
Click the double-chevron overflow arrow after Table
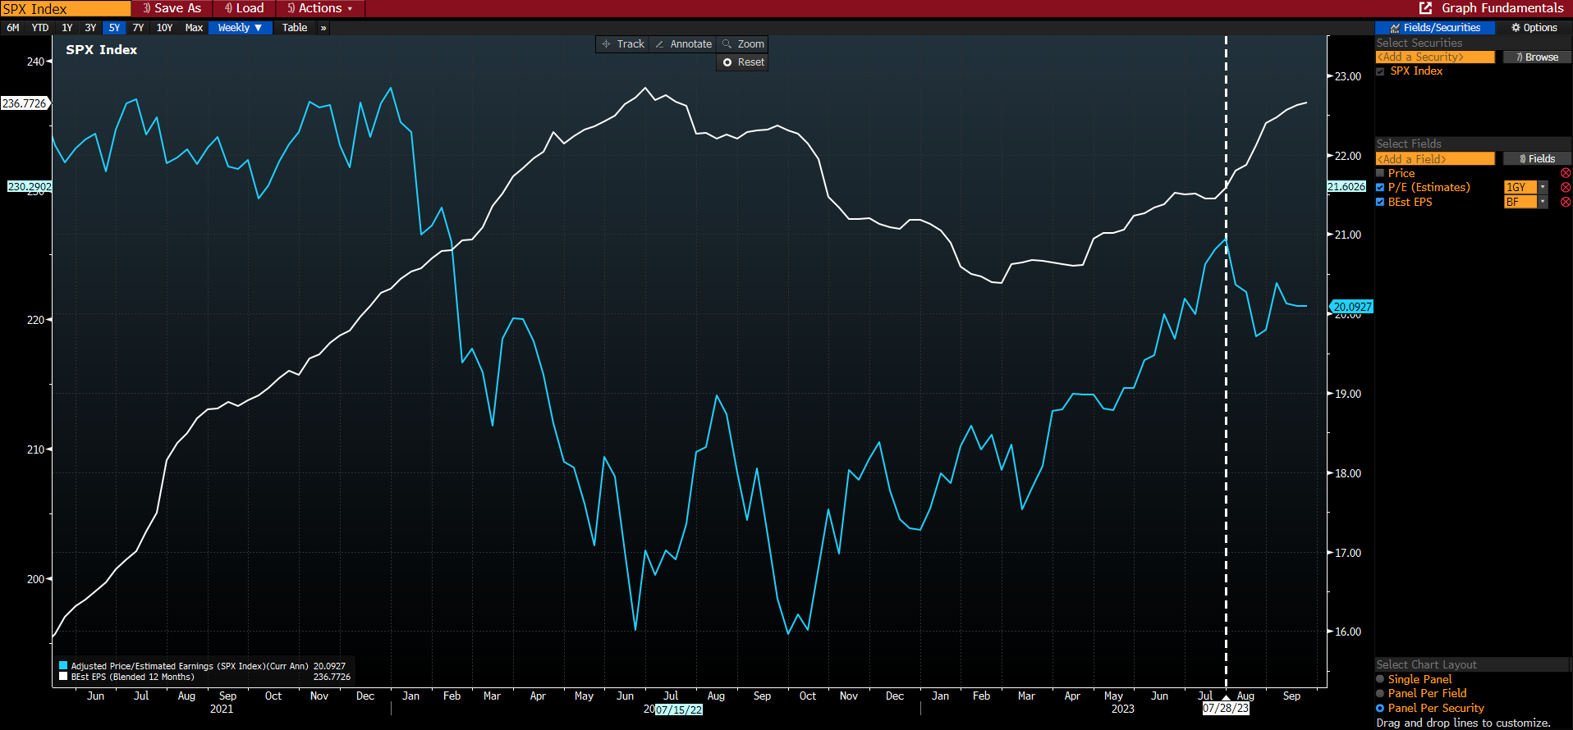(x=323, y=28)
